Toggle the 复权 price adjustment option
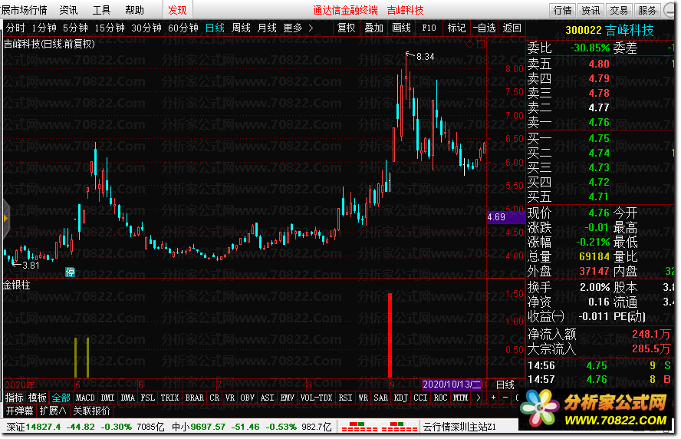 tap(346, 28)
